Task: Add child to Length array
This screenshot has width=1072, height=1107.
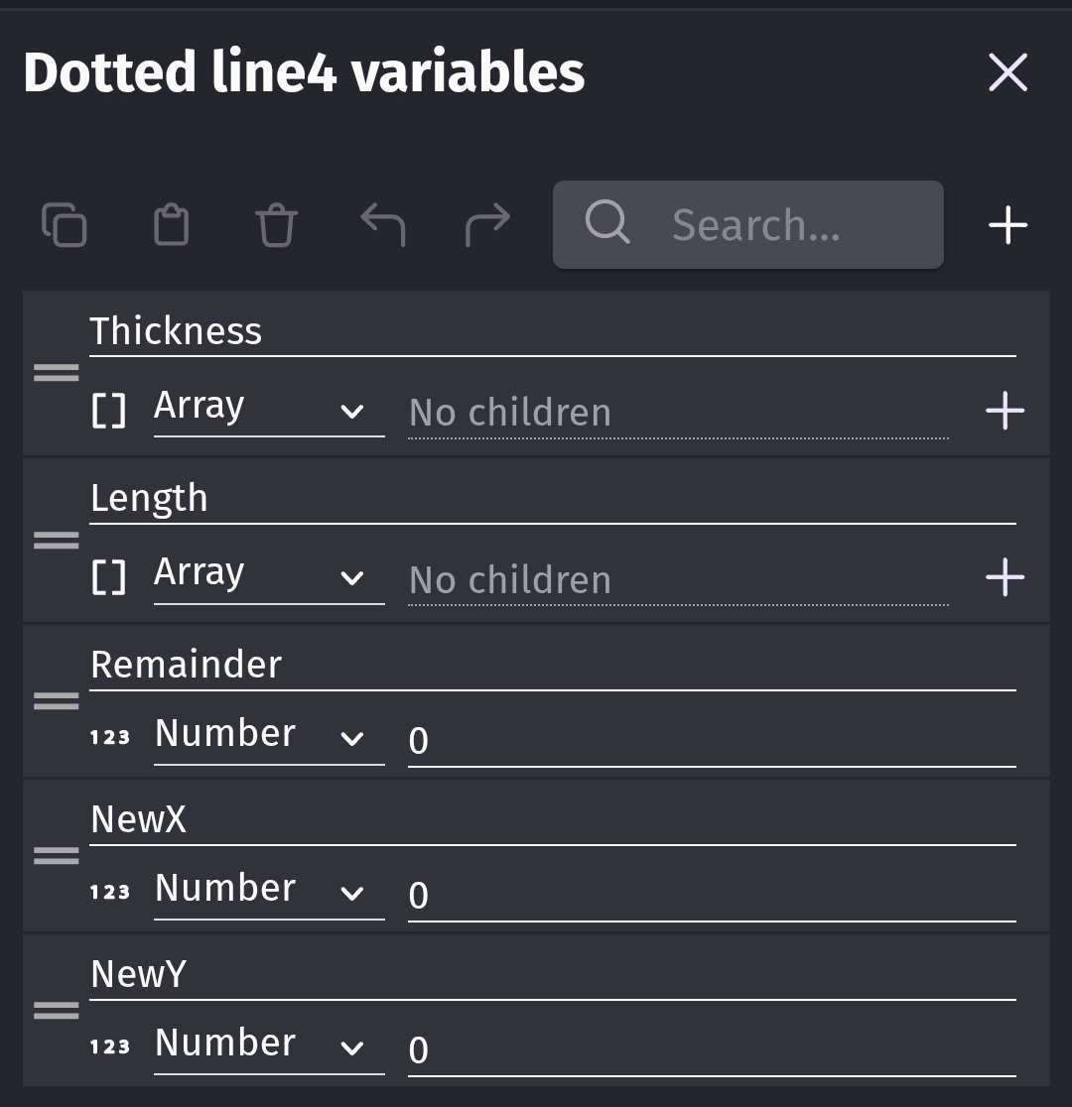Action: pos(1005,576)
